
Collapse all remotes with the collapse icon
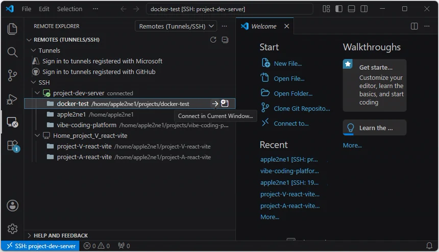click(x=225, y=40)
